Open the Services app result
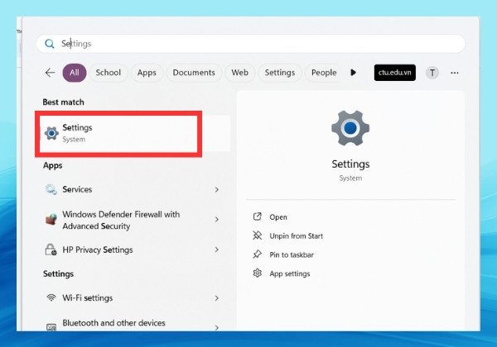 (133, 189)
